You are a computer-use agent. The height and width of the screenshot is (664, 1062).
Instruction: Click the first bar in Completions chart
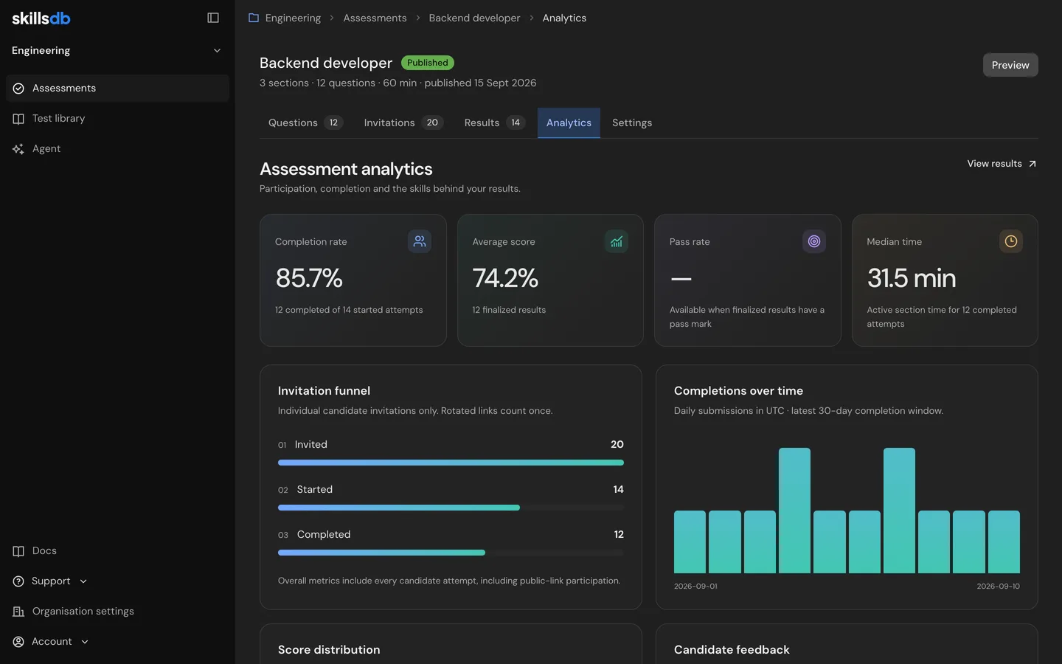690,542
